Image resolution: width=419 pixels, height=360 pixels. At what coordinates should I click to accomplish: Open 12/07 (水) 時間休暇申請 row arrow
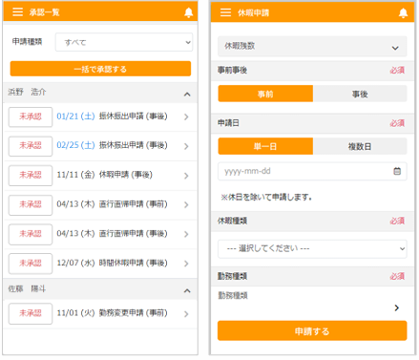(186, 264)
